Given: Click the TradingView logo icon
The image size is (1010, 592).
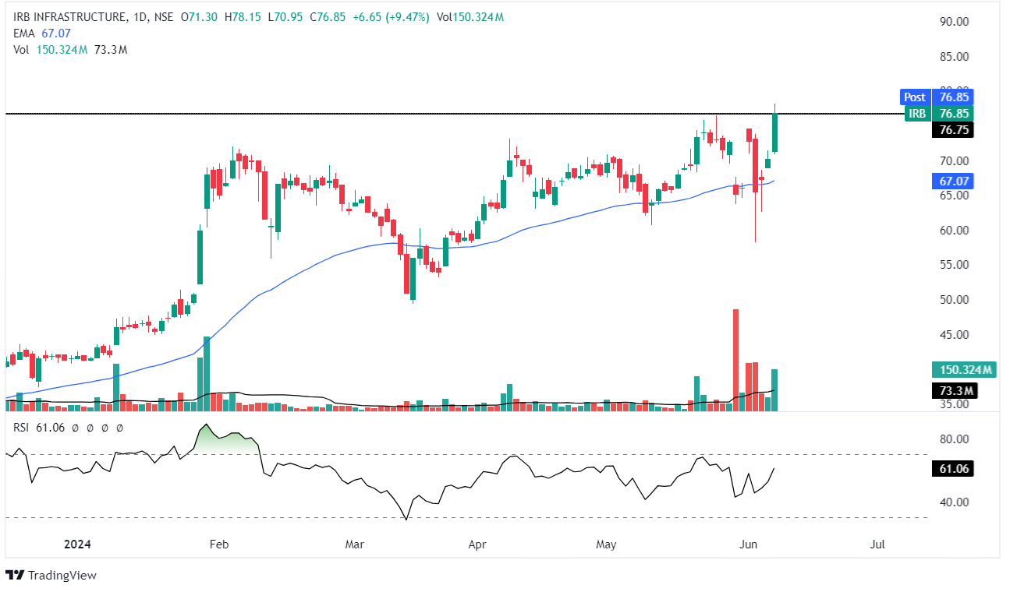Looking at the screenshot, I should point(15,575).
